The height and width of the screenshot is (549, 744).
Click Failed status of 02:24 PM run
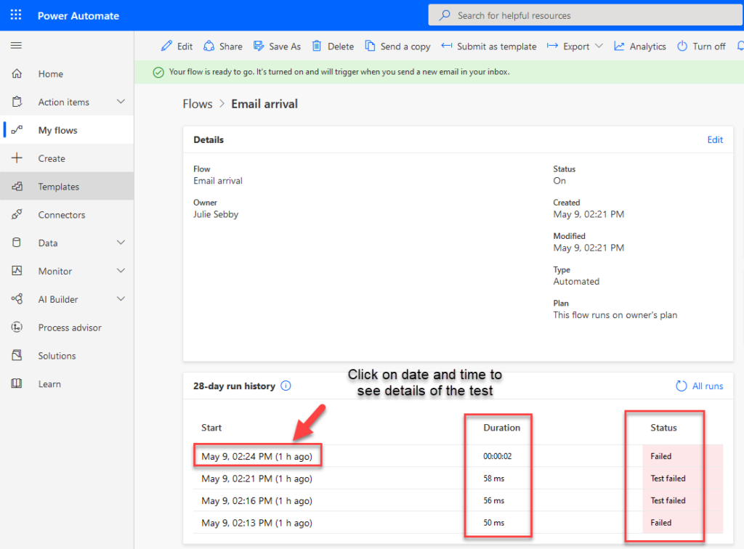[x=660, y=456]
